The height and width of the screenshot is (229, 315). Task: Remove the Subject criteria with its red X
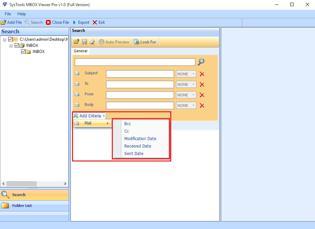click(x=202, y=74)
